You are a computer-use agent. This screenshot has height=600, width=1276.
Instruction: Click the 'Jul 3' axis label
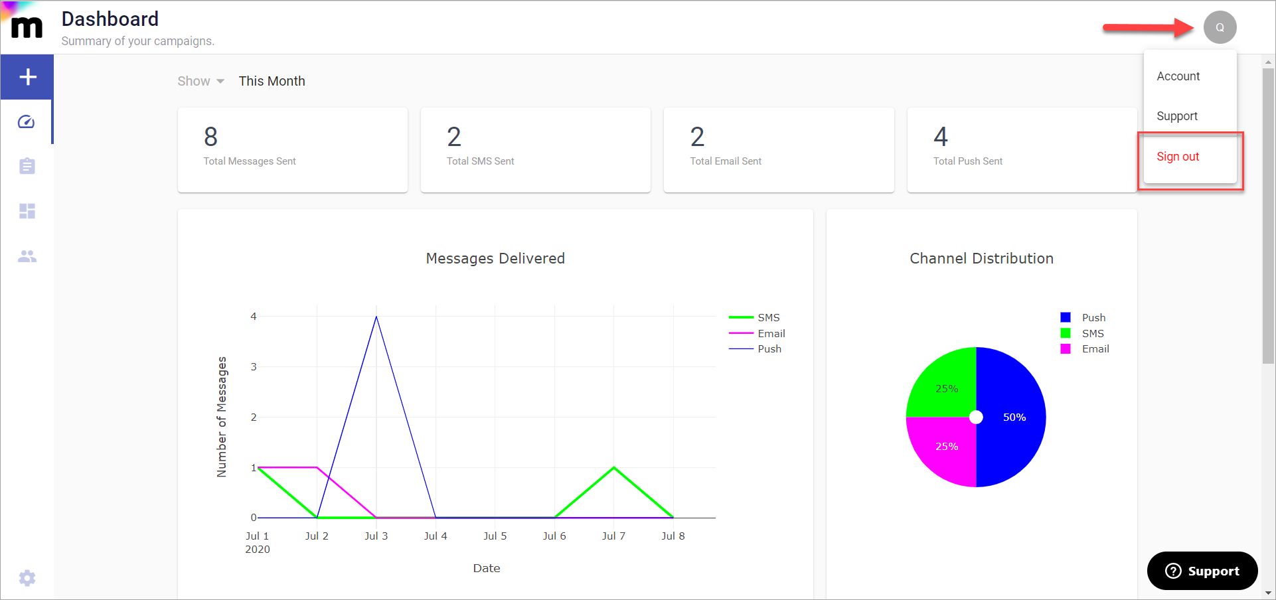click(x=376, y=536)
